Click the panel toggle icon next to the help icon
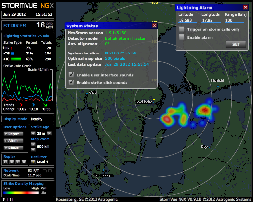Image resolution: width=253 pixels, height=202 pixels. coord(10,199)
